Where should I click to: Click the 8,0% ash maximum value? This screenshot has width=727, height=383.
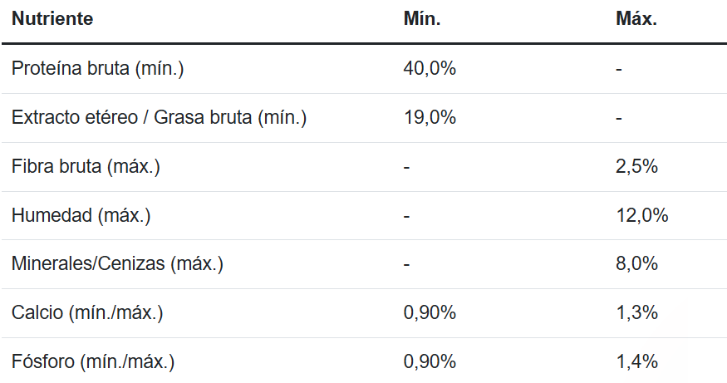tap(636, 265)
